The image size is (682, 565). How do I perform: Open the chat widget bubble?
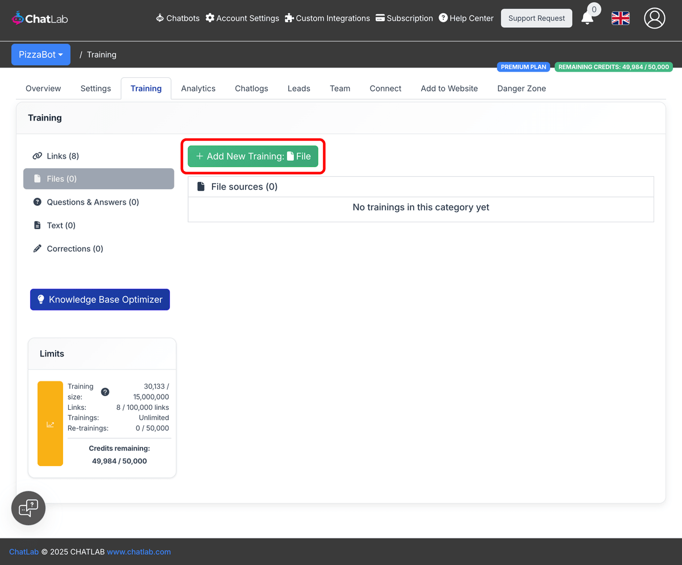[x=28, y=508]
